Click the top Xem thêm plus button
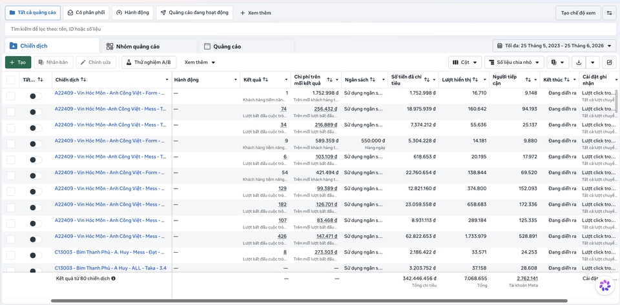 coord(256,13)
